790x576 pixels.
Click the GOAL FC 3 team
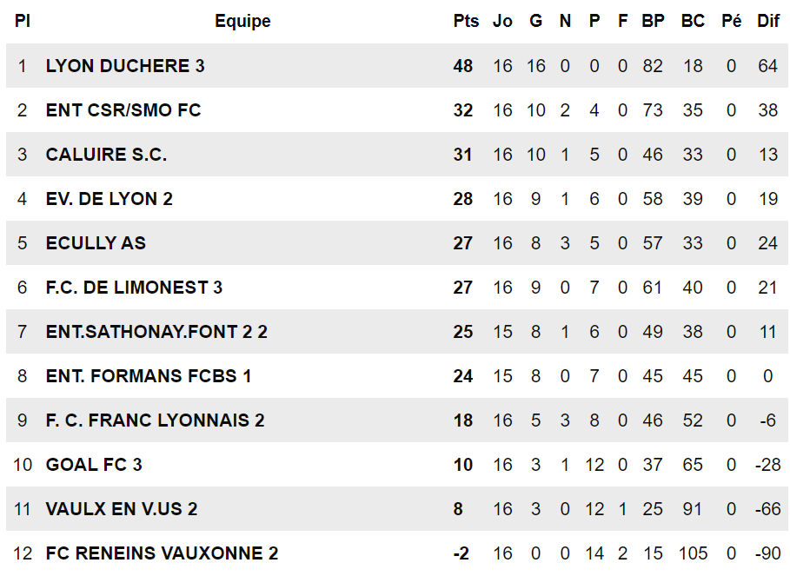(94, 465)
